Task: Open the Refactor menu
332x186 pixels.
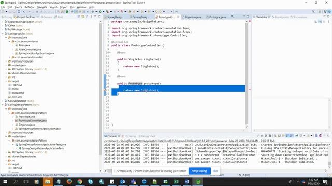Action: pyautogui.click(x=30, y=7)
